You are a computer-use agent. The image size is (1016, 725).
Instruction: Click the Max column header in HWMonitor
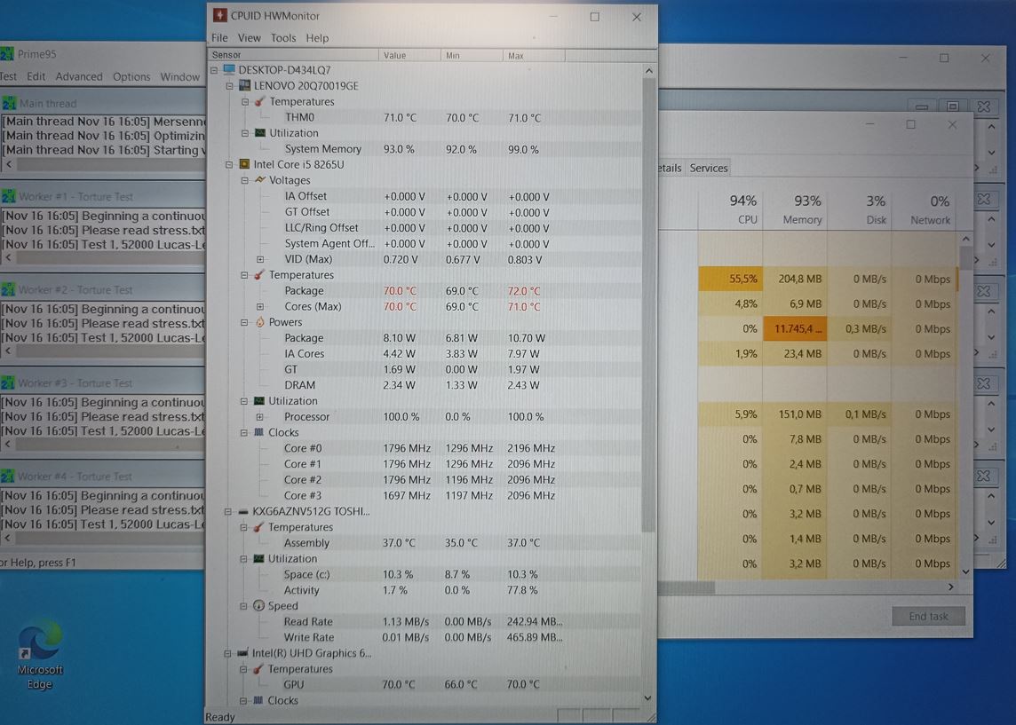(x=534, y=56)
